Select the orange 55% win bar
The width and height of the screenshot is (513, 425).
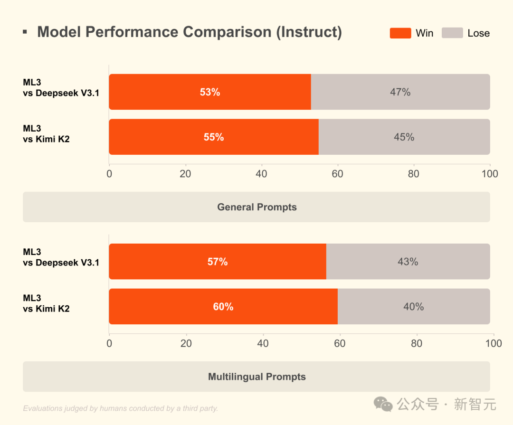tap(213, 137)
